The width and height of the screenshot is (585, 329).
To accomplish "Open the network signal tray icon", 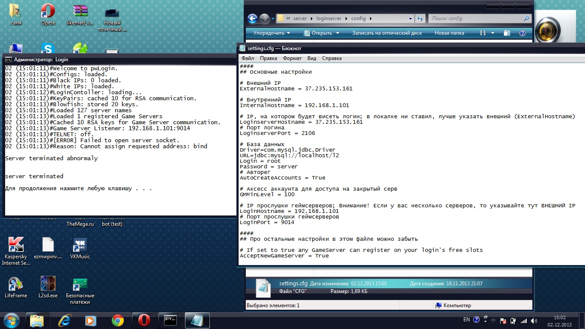I will (523, 320).
